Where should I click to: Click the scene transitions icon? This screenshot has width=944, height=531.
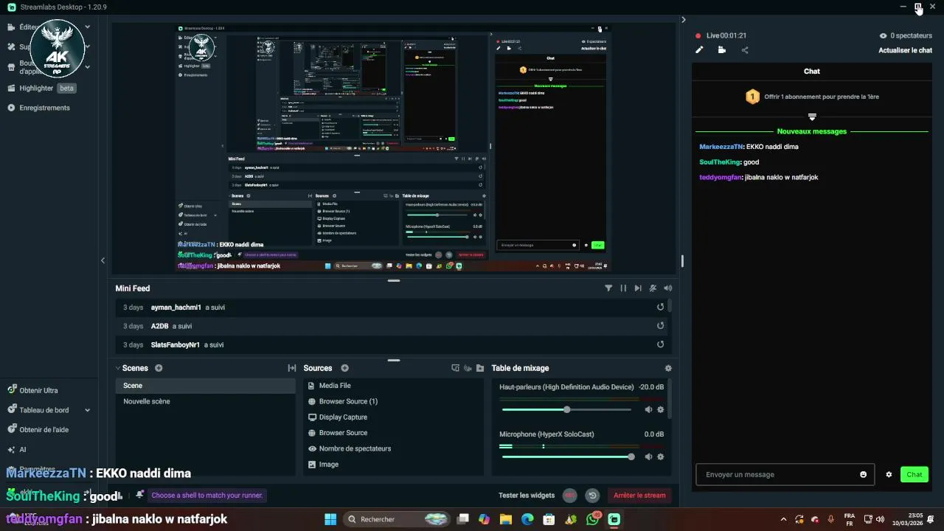pyautogui.click(x=291, y=368)
